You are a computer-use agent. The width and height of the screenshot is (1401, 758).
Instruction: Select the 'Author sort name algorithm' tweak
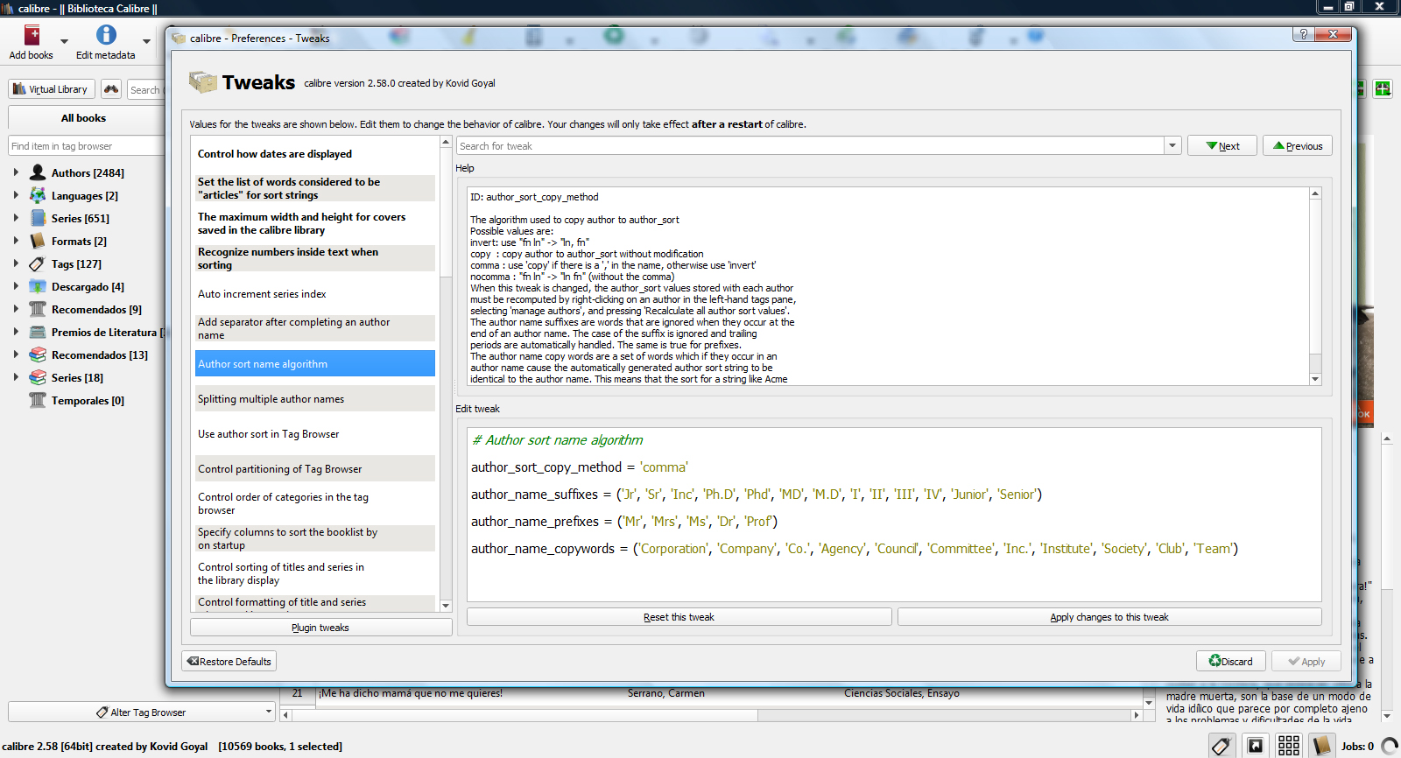(315, 364)
